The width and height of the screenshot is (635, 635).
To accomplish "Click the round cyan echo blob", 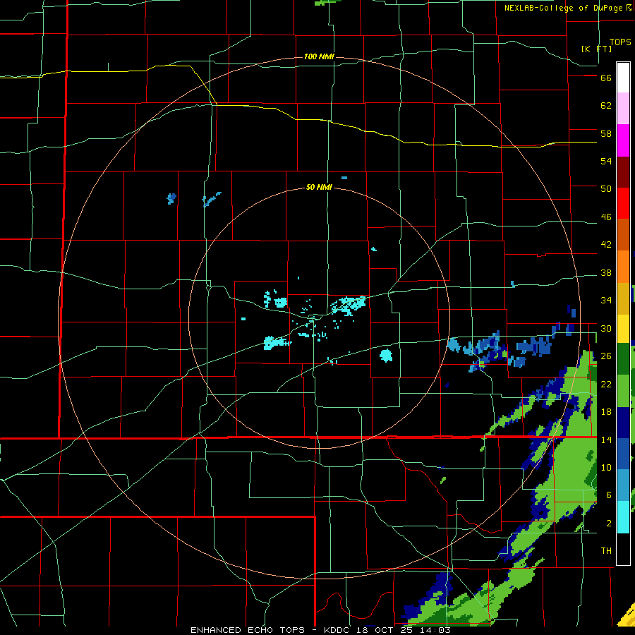I will point(386,355).
